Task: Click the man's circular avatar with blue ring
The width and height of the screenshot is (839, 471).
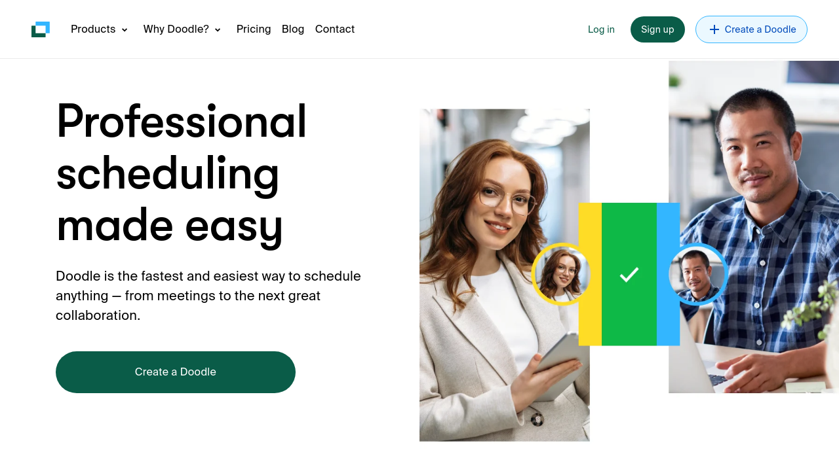Action: (697, 274)
